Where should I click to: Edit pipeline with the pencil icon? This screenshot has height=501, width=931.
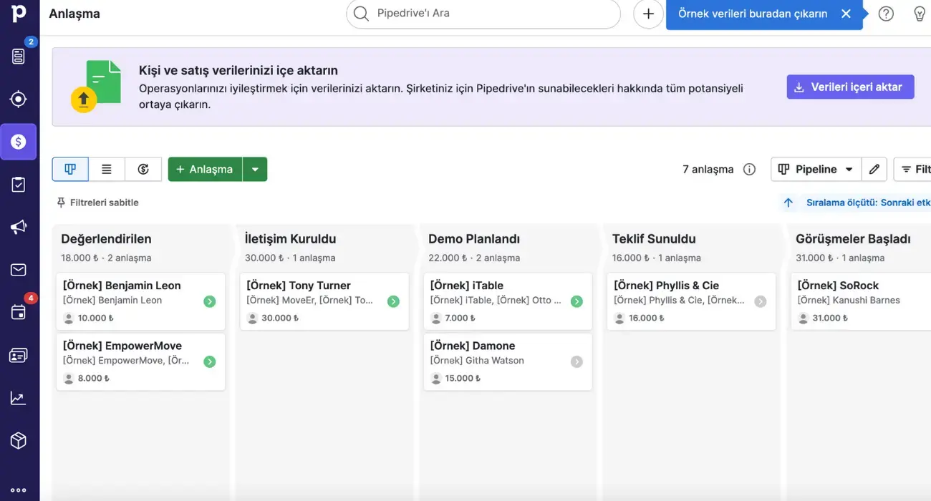(874, 170)
